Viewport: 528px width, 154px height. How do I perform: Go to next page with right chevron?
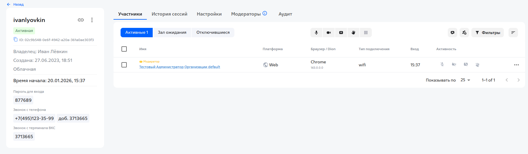[x=519, y=80]
